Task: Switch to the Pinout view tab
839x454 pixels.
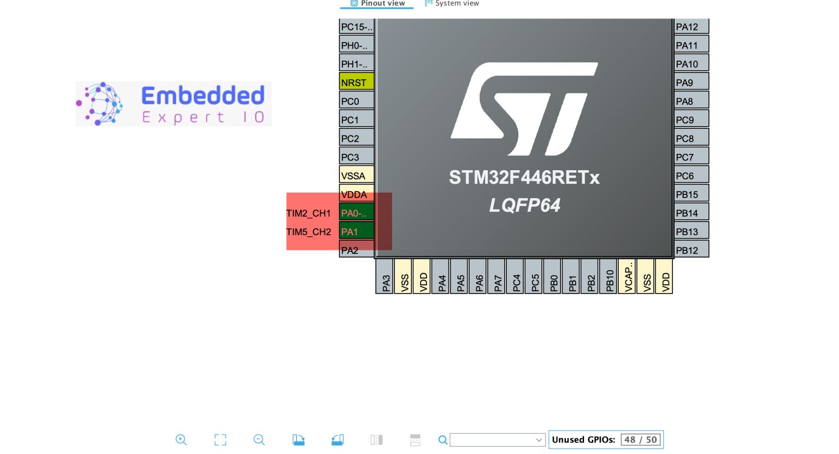Action: 377,3
